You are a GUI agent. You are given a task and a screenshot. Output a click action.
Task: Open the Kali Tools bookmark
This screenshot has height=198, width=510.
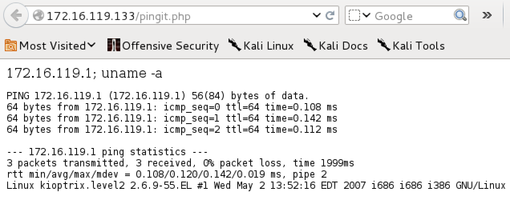411,46
